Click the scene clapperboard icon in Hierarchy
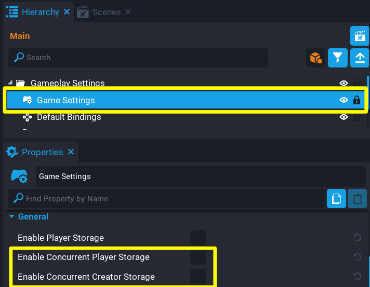 point(359,36)
